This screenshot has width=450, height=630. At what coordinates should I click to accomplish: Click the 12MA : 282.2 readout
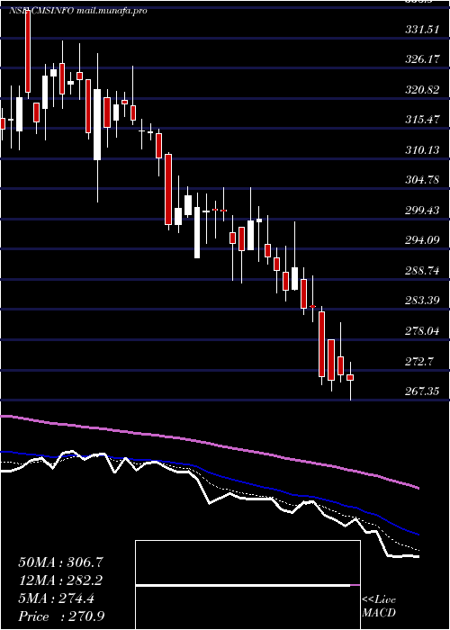(60, 580)
